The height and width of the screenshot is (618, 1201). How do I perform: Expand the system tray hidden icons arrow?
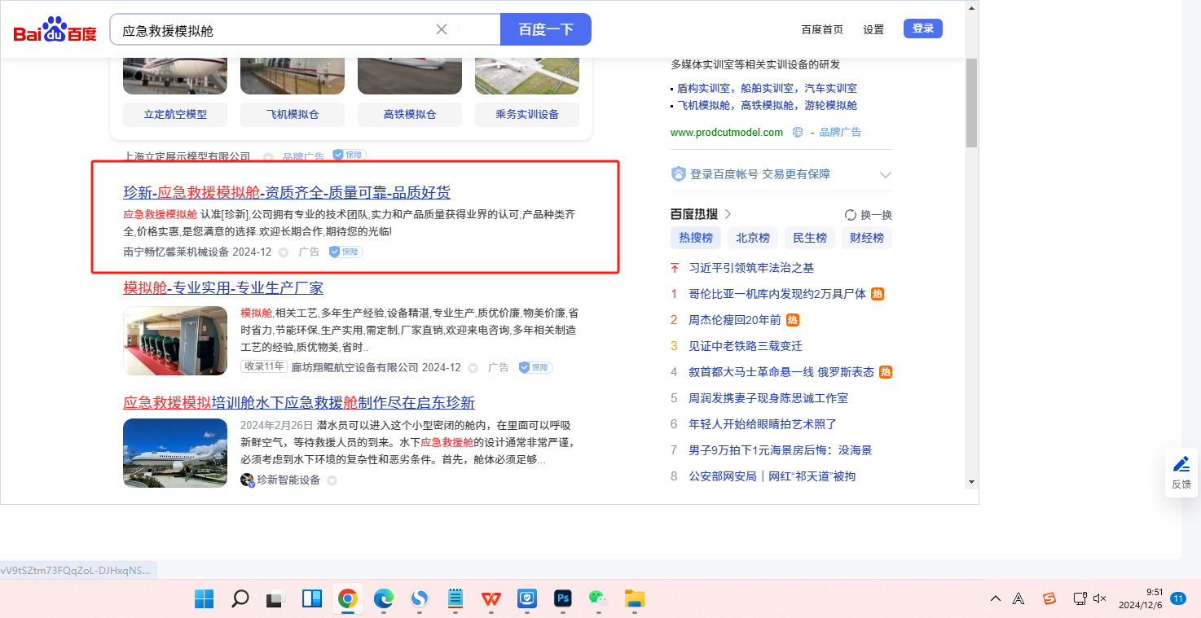pyautogui.click(x=996, y=598)
